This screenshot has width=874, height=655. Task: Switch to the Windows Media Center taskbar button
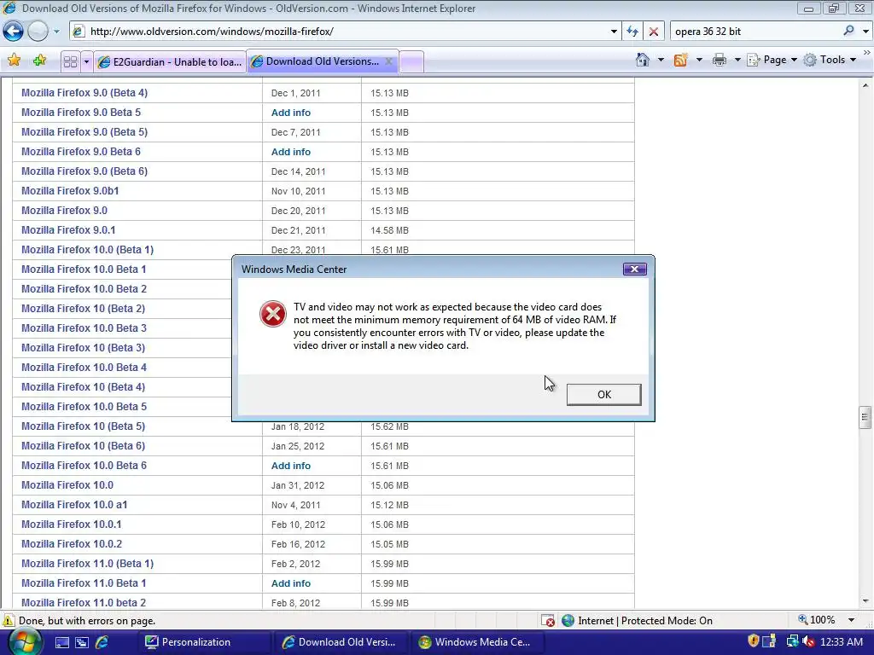478,642
